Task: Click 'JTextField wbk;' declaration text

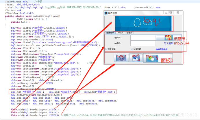Action: [x=115, y=7]
